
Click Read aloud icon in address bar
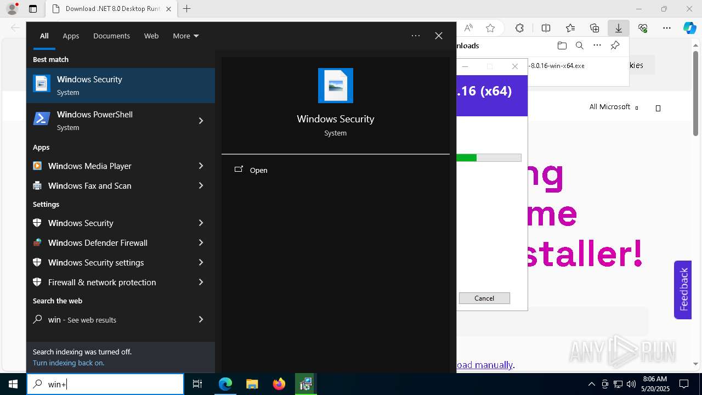pos(468,28)
